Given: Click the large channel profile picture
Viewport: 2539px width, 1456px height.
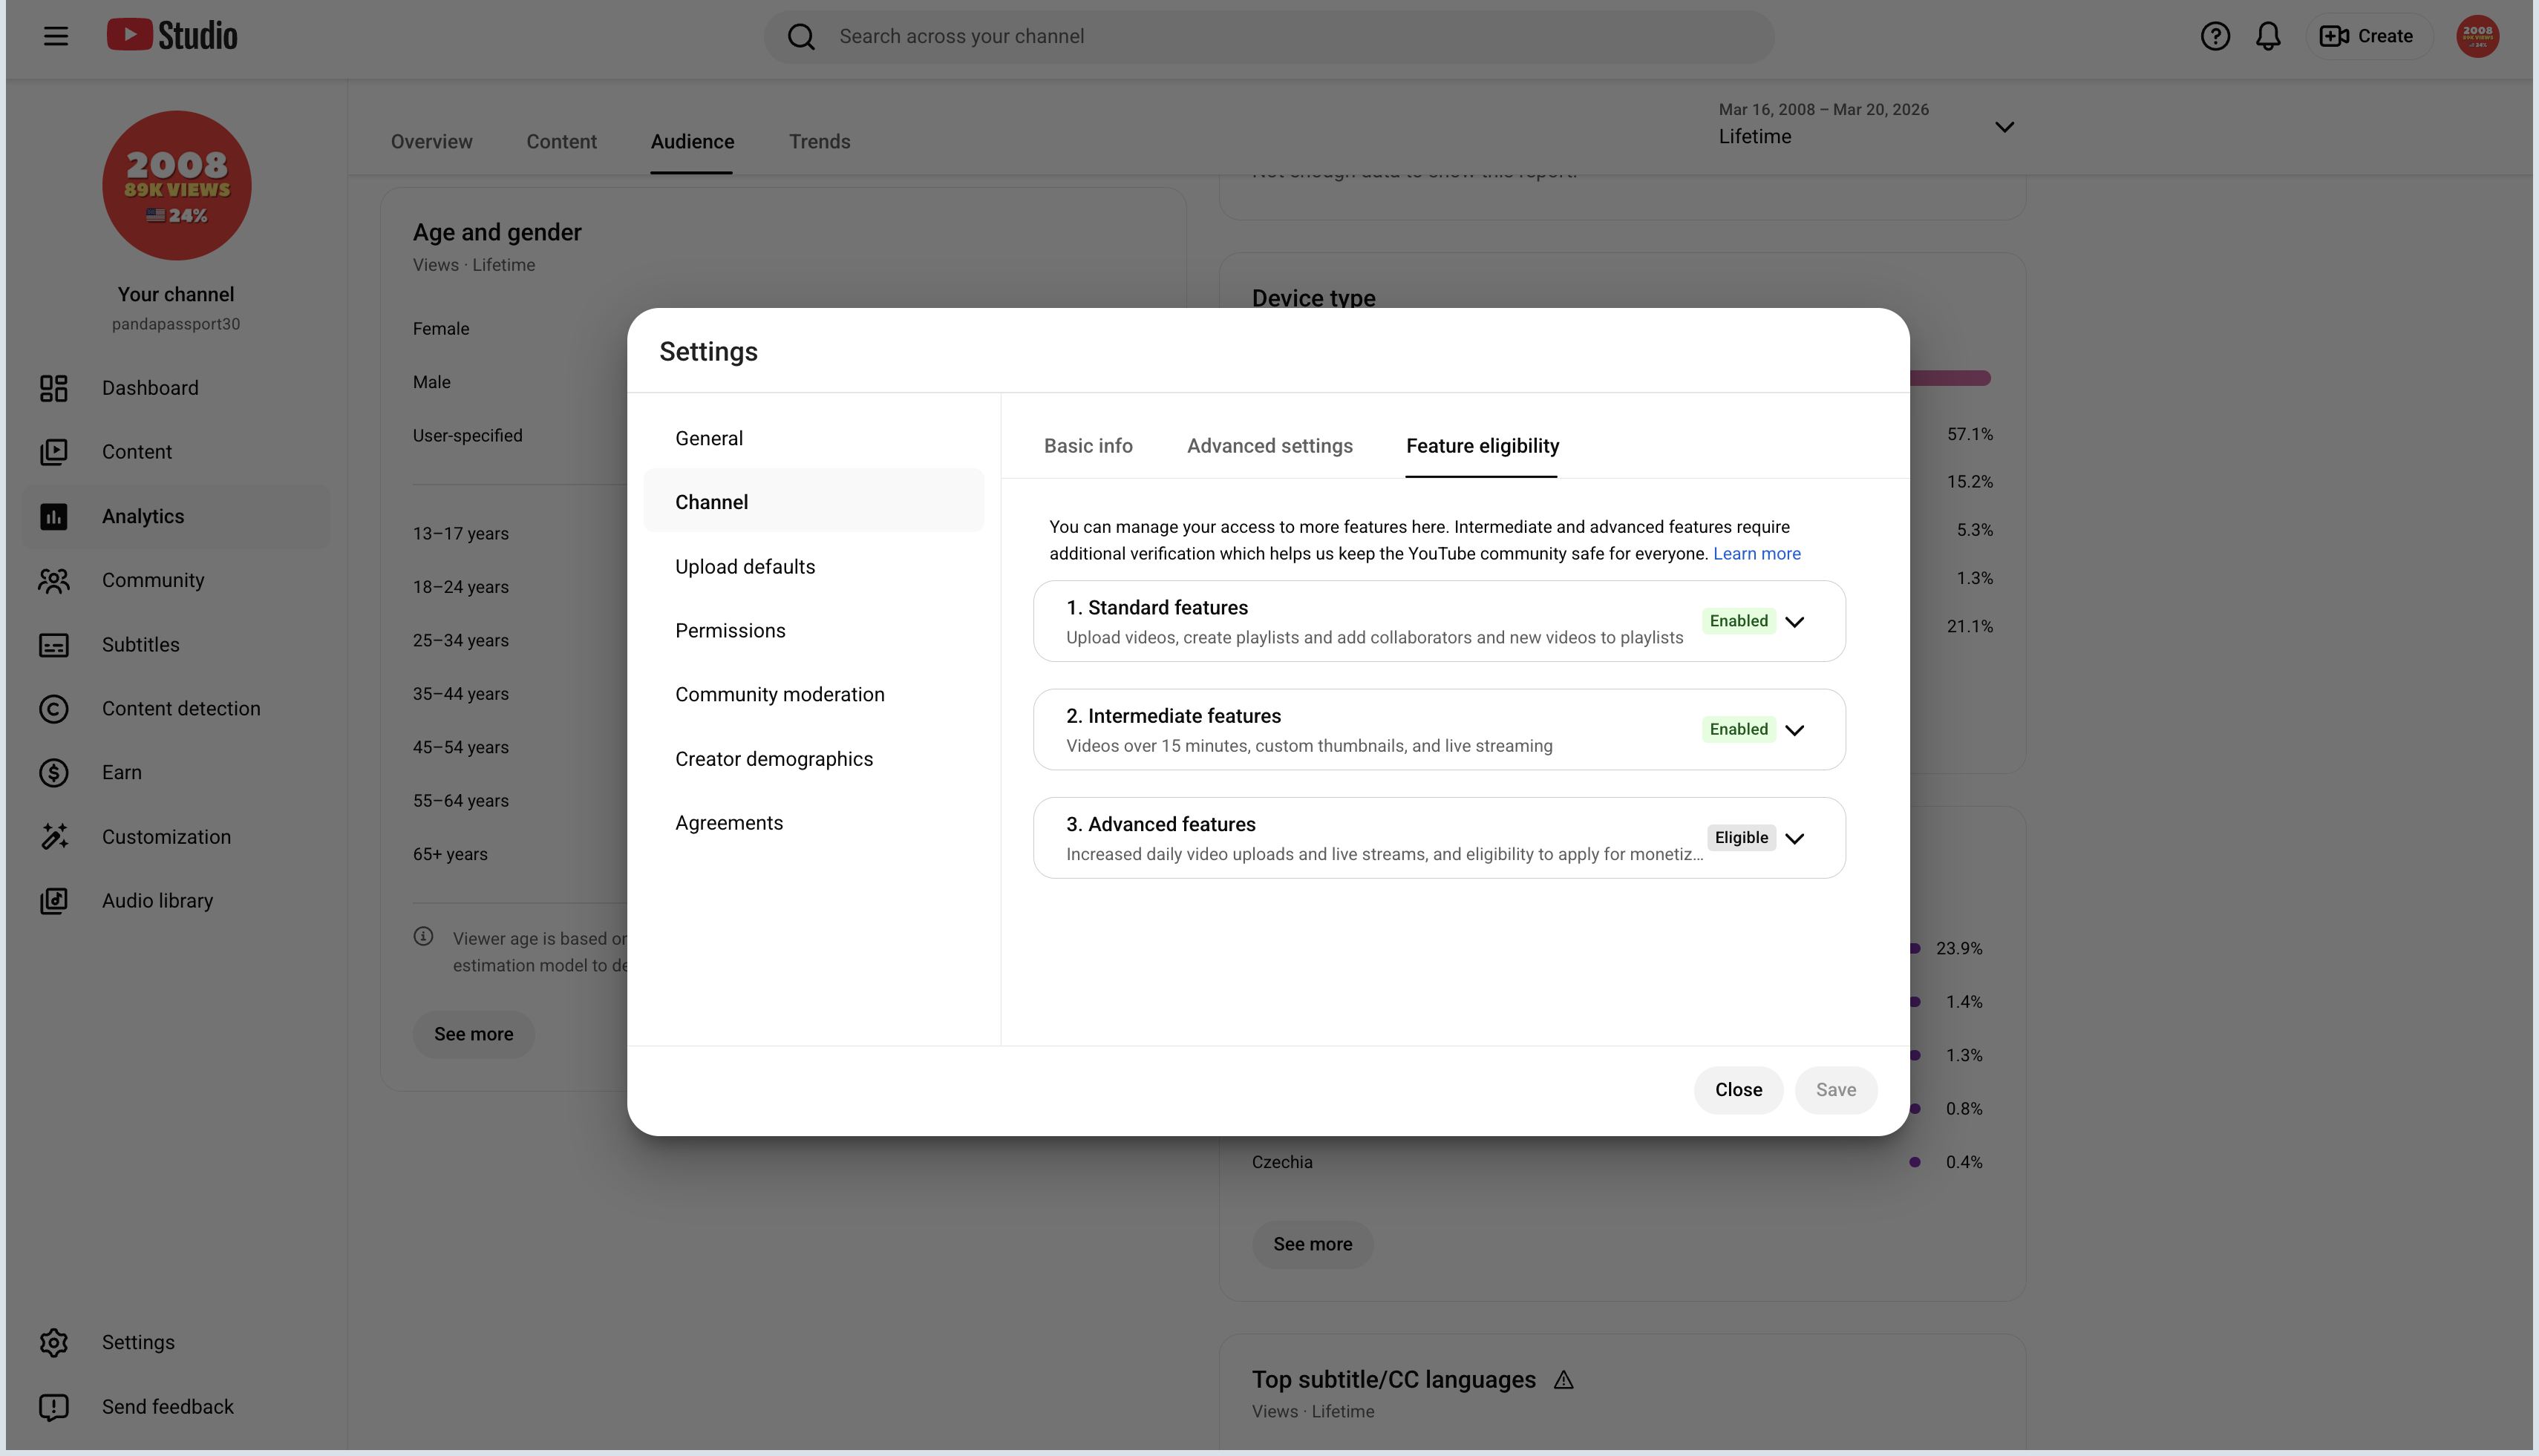Looking at the screenshot, I should tap(176, 185).
